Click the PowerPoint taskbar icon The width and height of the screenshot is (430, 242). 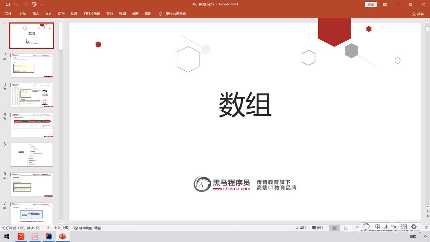[x=62, y=237]
